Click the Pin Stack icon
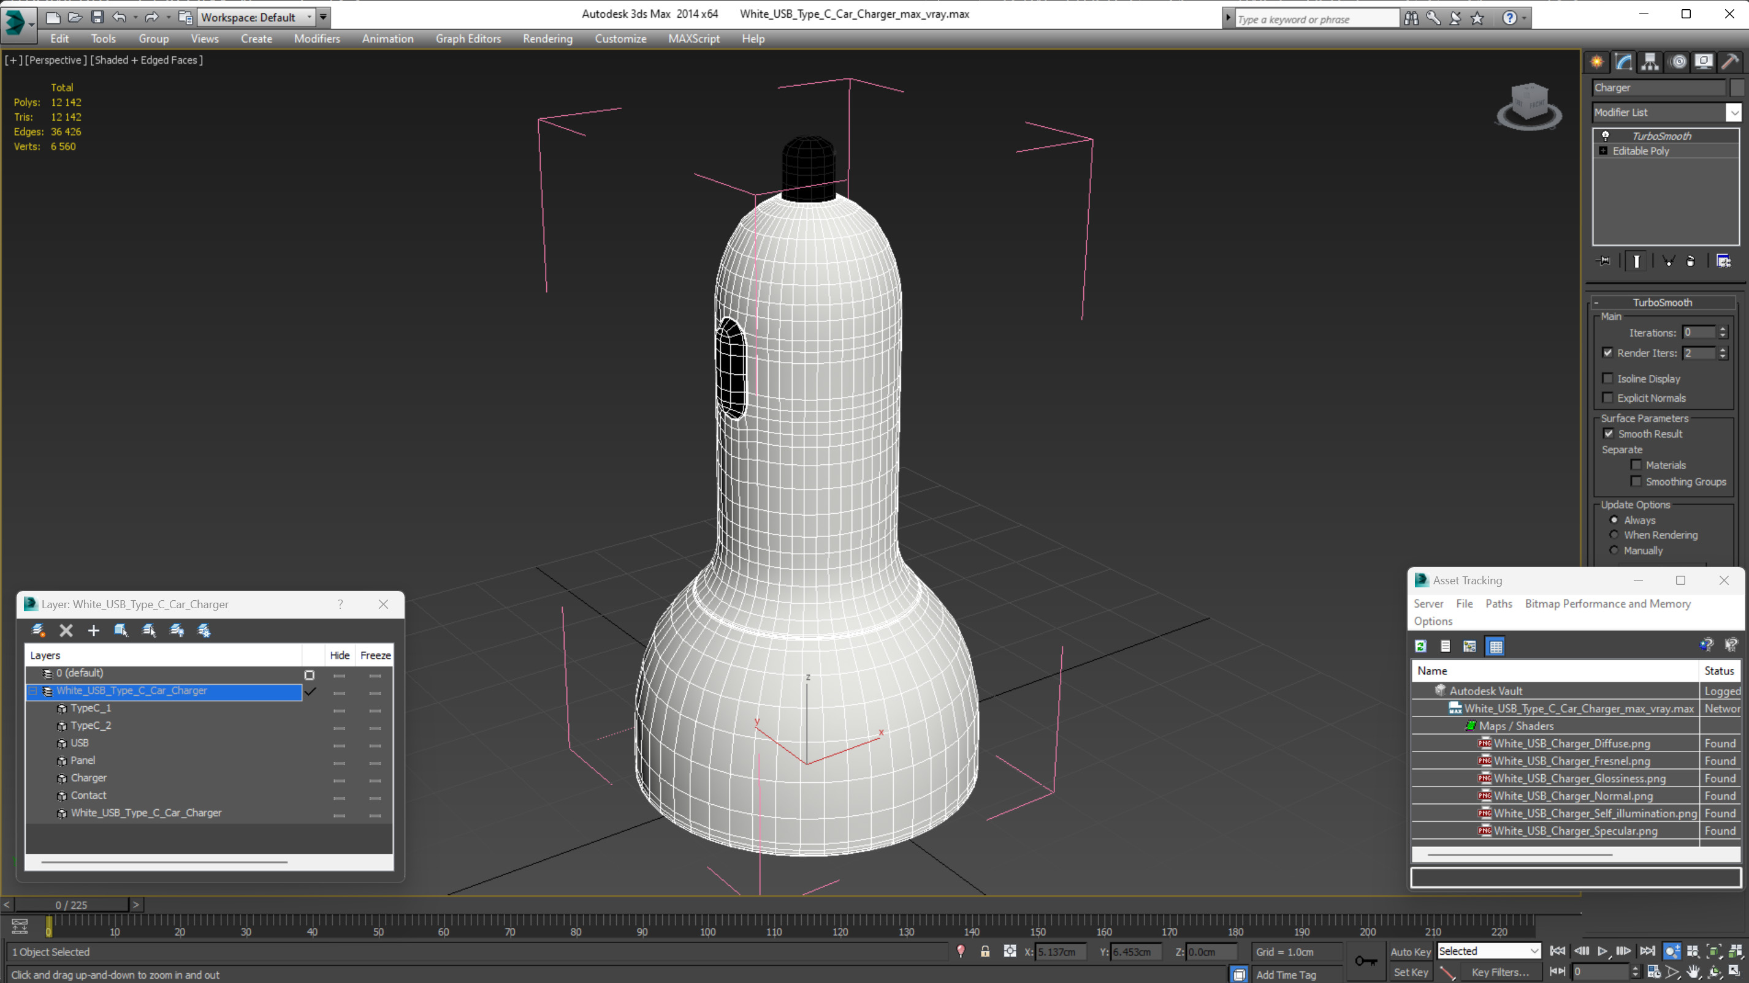Viewport: 1749px width, 983px height. pyautogui.click(x=1604, y=260)
